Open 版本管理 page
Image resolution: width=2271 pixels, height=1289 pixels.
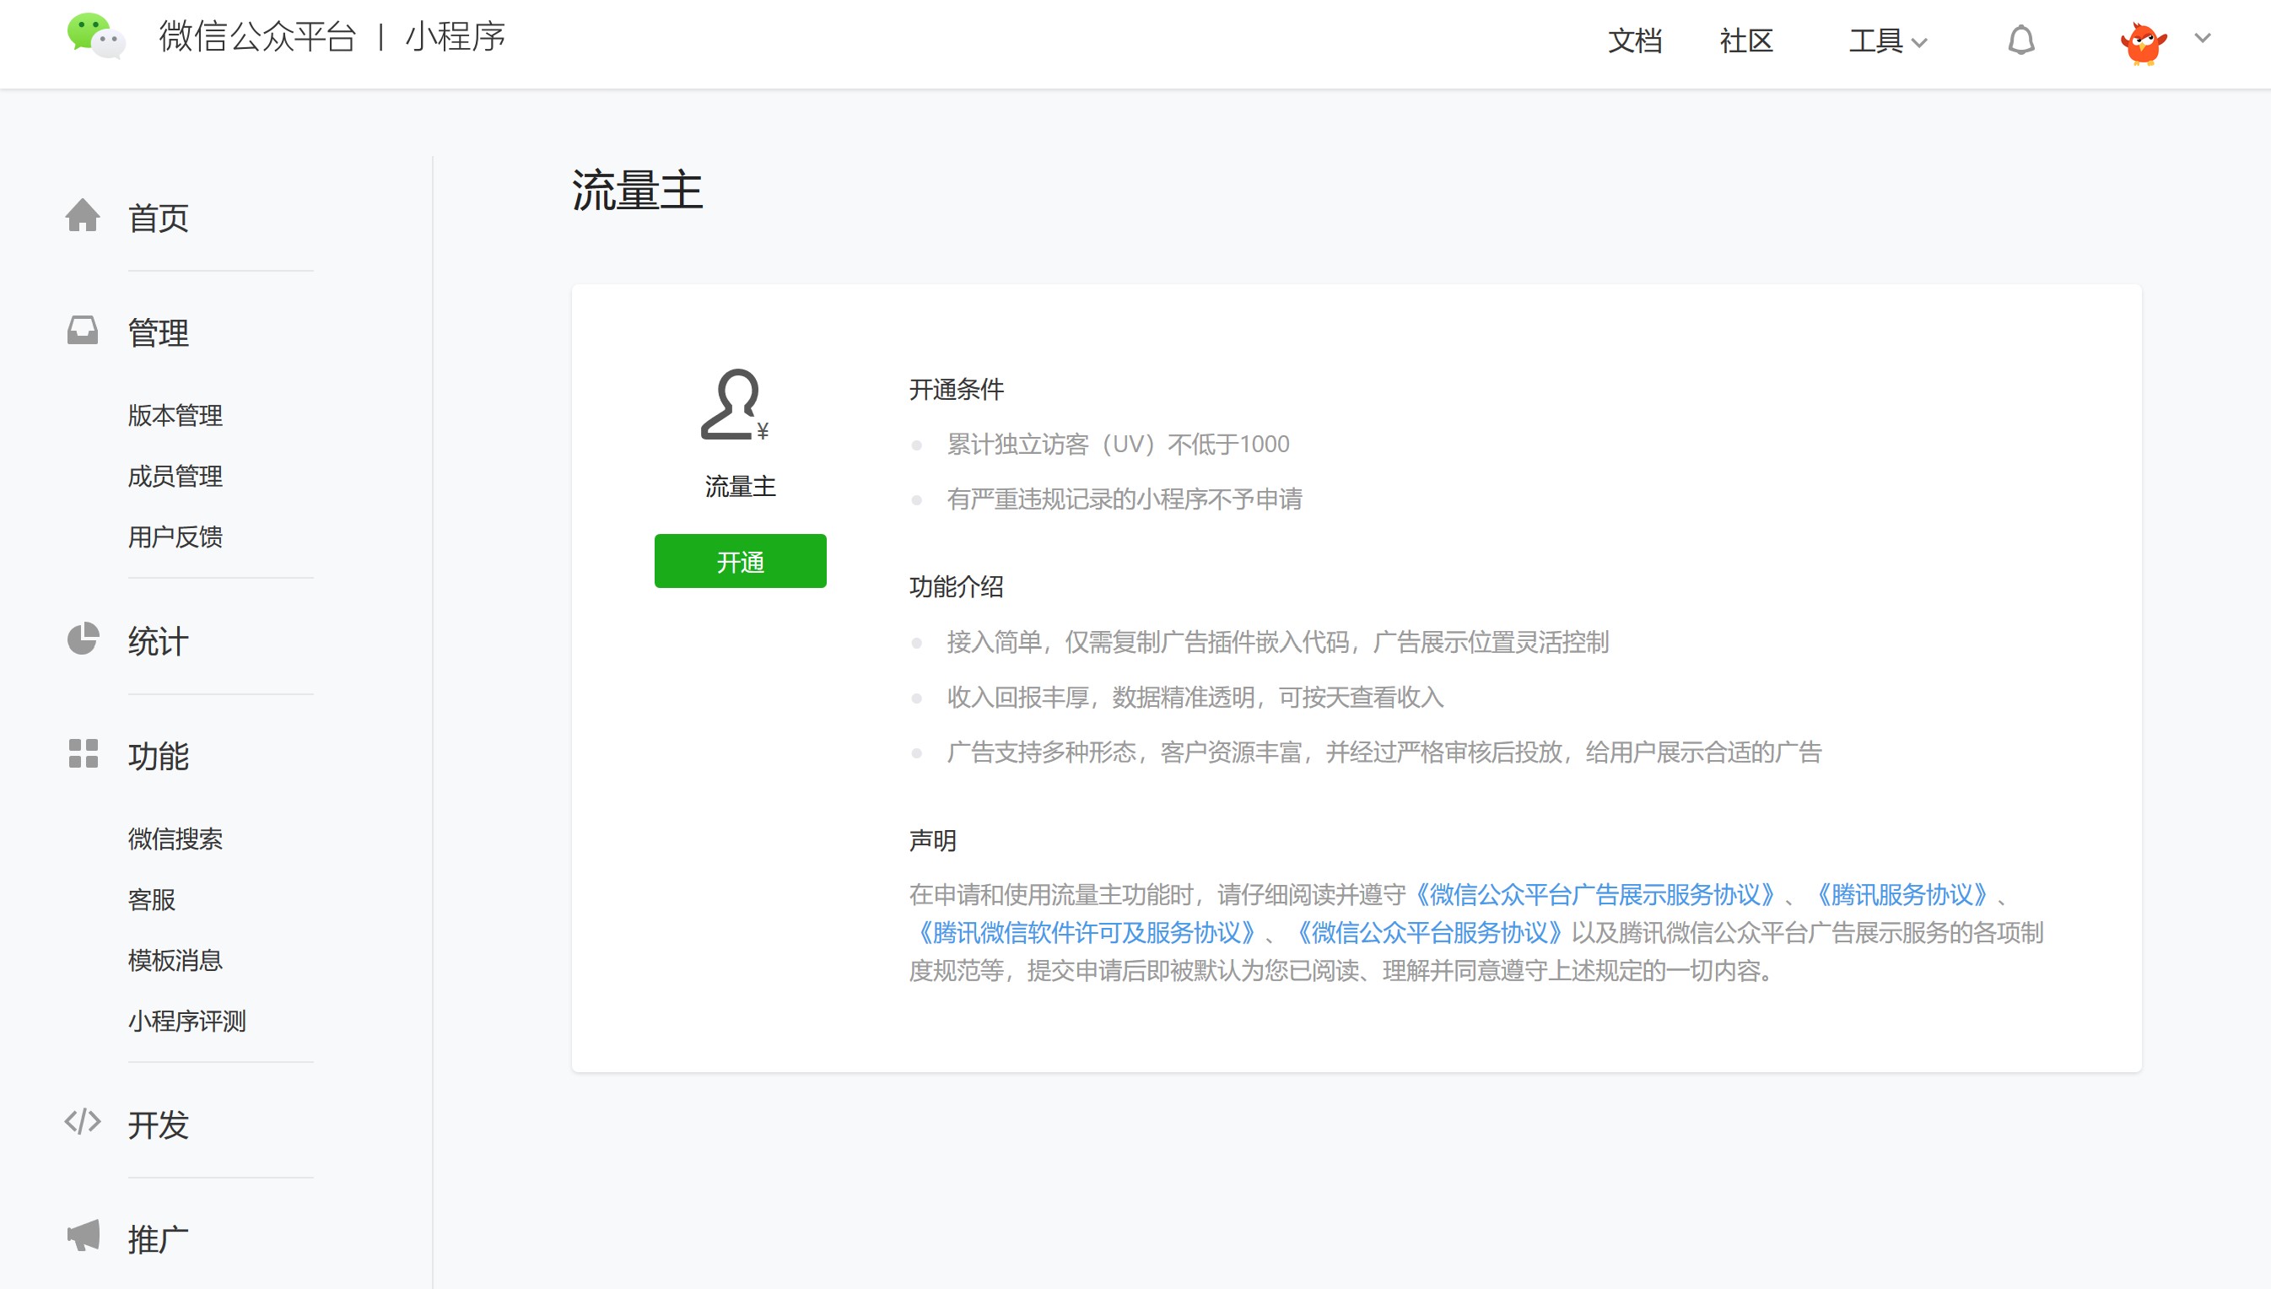175,415
